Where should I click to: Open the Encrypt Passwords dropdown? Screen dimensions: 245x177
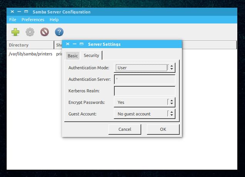coord(145,102)
